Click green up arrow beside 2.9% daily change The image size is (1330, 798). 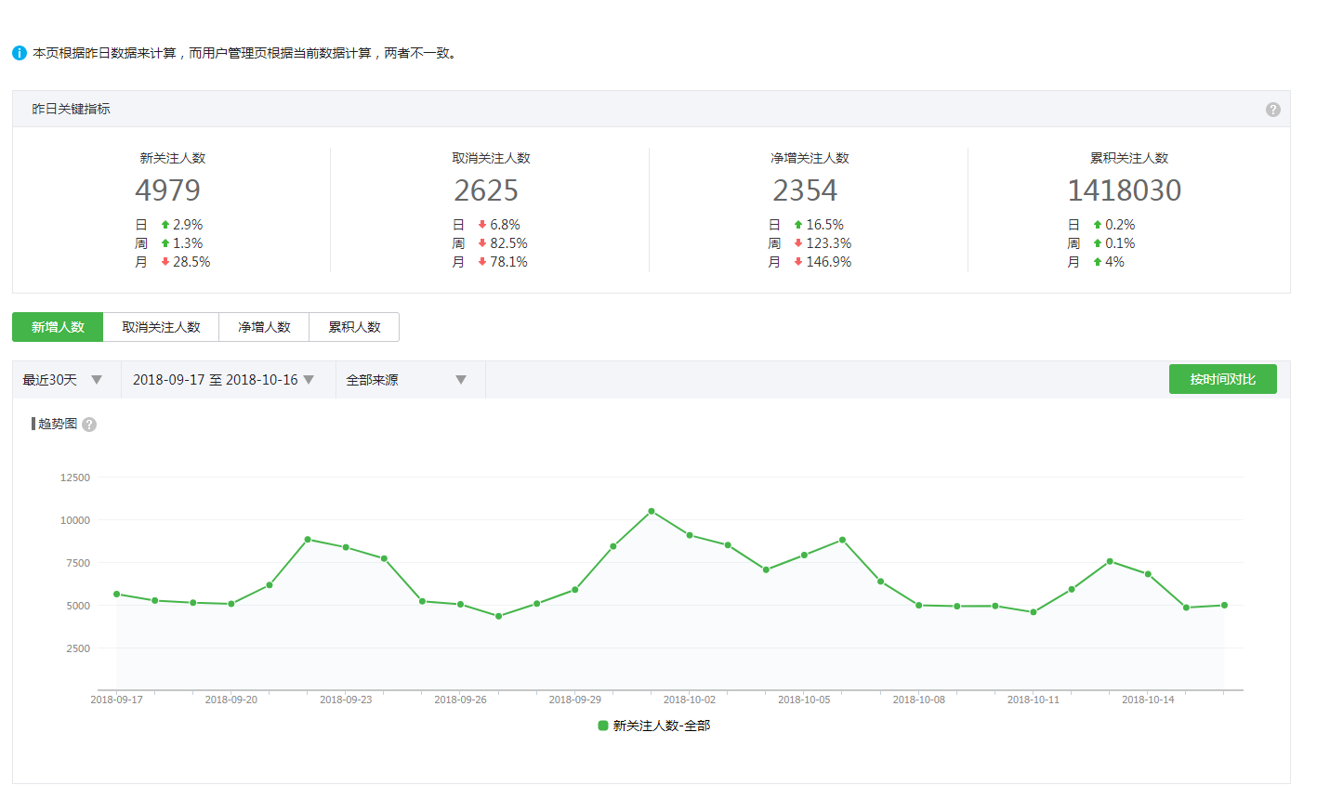[x=165, y=225]
